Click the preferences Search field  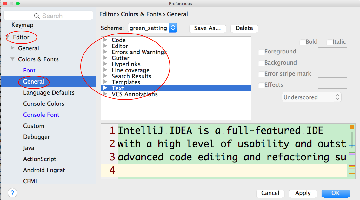[49, 16]
